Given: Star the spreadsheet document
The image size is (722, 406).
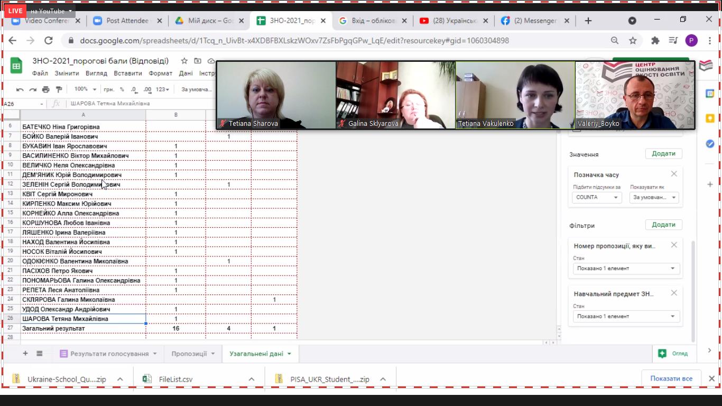Looking at the screenshot, I should (x=184, y=61).
